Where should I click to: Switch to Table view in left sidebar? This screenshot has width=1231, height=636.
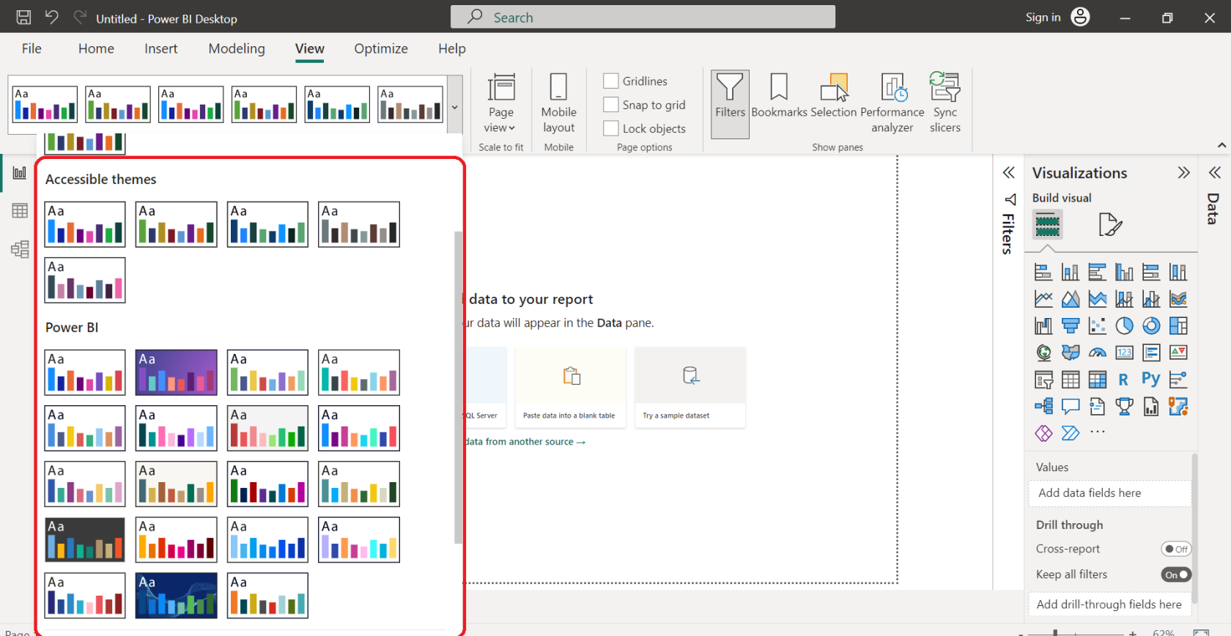pyautogui.click(x=20, y=211)
